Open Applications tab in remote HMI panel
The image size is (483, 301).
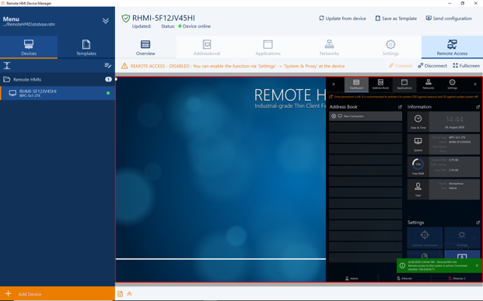pos(404,85)
